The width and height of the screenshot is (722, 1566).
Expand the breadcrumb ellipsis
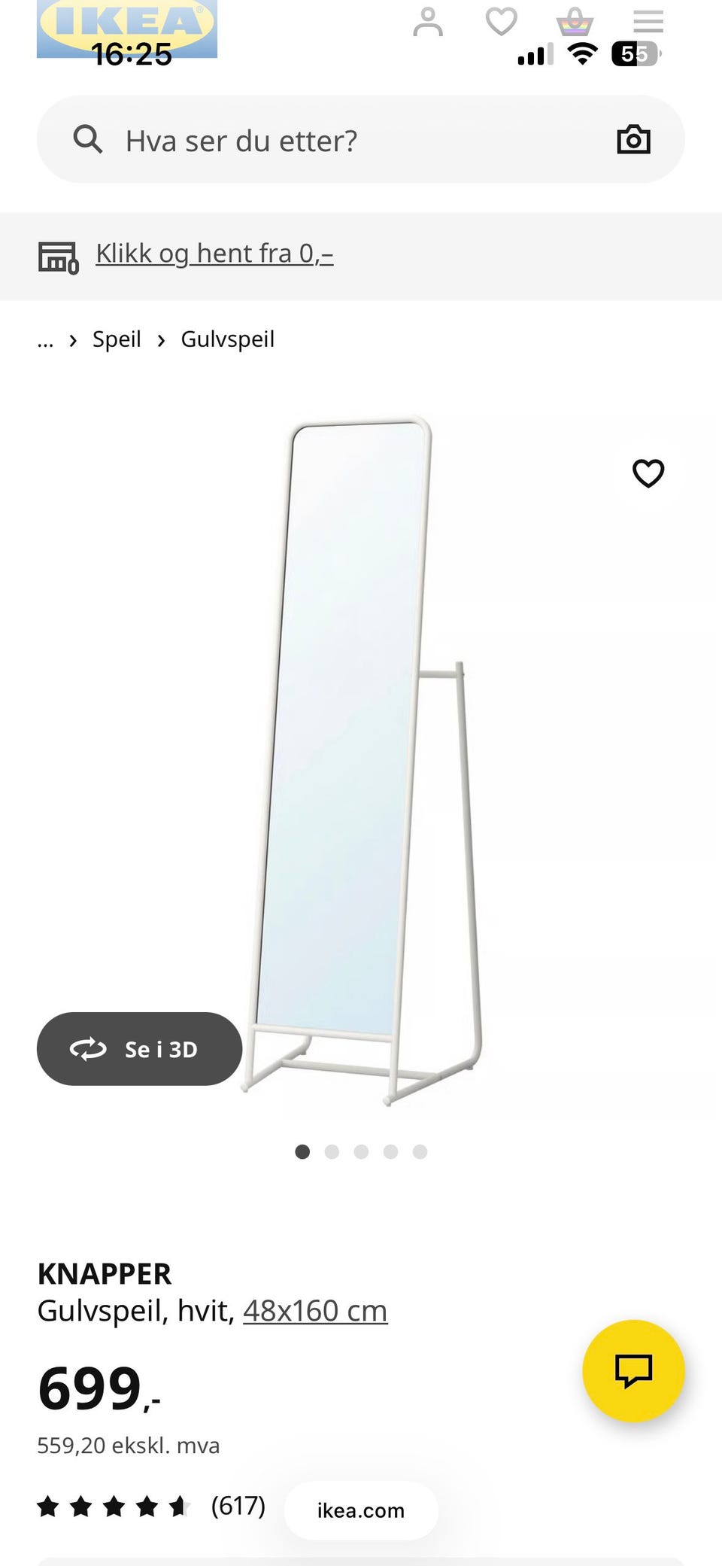(x=45, y=340)
